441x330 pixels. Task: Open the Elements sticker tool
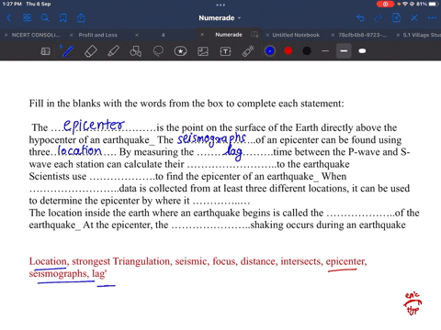(x=180, y=51)
